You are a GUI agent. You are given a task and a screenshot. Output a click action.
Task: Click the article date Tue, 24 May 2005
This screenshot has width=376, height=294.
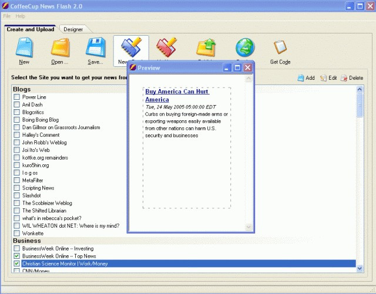[180, 107]
